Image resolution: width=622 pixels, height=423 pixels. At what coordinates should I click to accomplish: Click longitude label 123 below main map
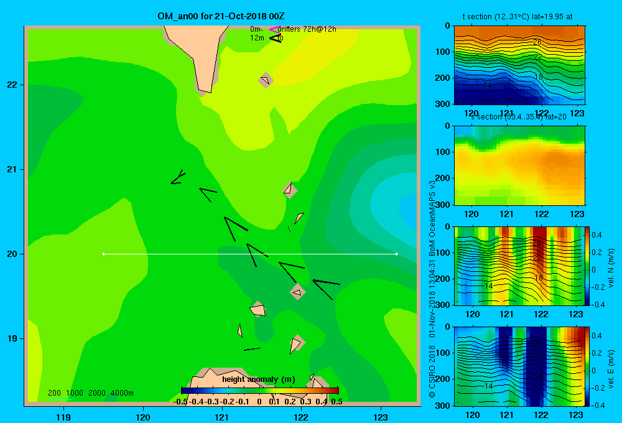[x=381, y=417]
